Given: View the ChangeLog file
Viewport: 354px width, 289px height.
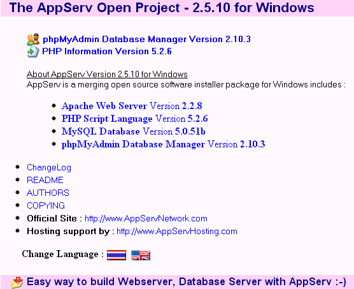Looking at the screenshot, I should (49, 168).
